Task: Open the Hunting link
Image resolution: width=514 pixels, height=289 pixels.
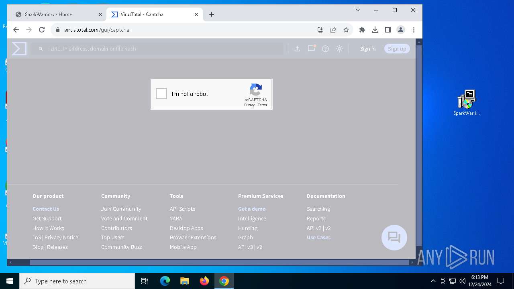Action: click(248, 228)
